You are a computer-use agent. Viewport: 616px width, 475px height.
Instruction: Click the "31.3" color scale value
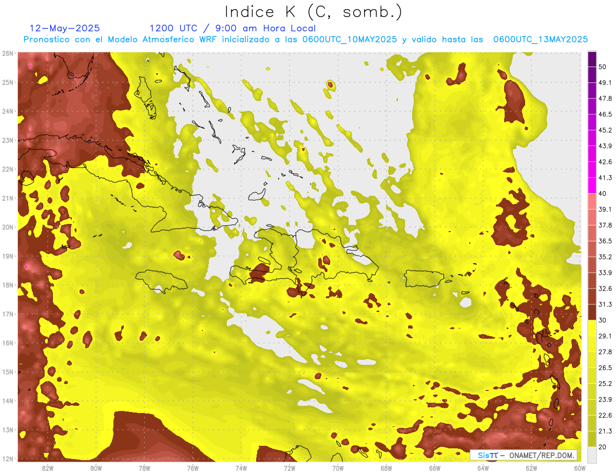[605, 304]
